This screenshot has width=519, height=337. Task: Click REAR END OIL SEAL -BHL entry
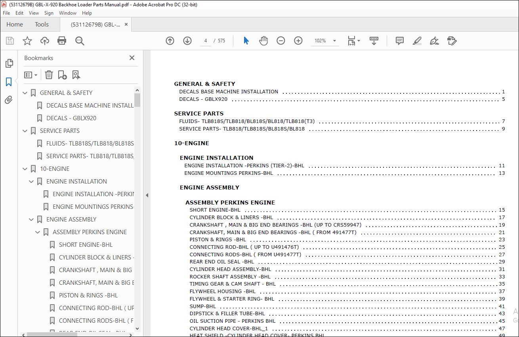click(222, 262)
